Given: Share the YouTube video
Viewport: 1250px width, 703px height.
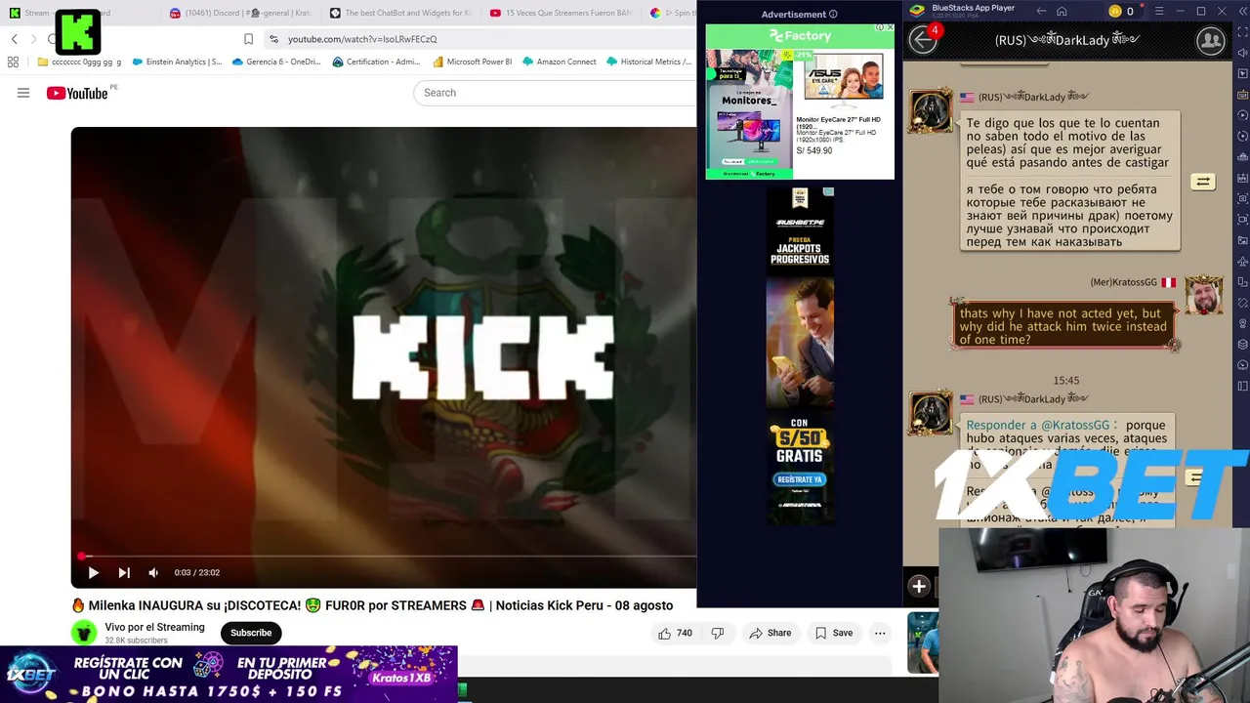Looking at the screenshot, I should [x=770, y=633].
